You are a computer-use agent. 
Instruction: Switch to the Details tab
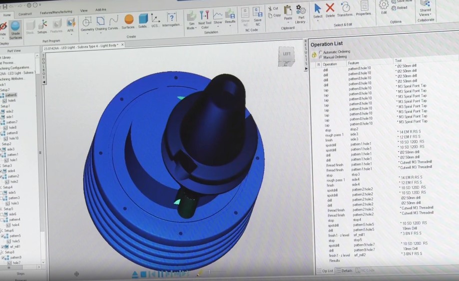[344, 271]
